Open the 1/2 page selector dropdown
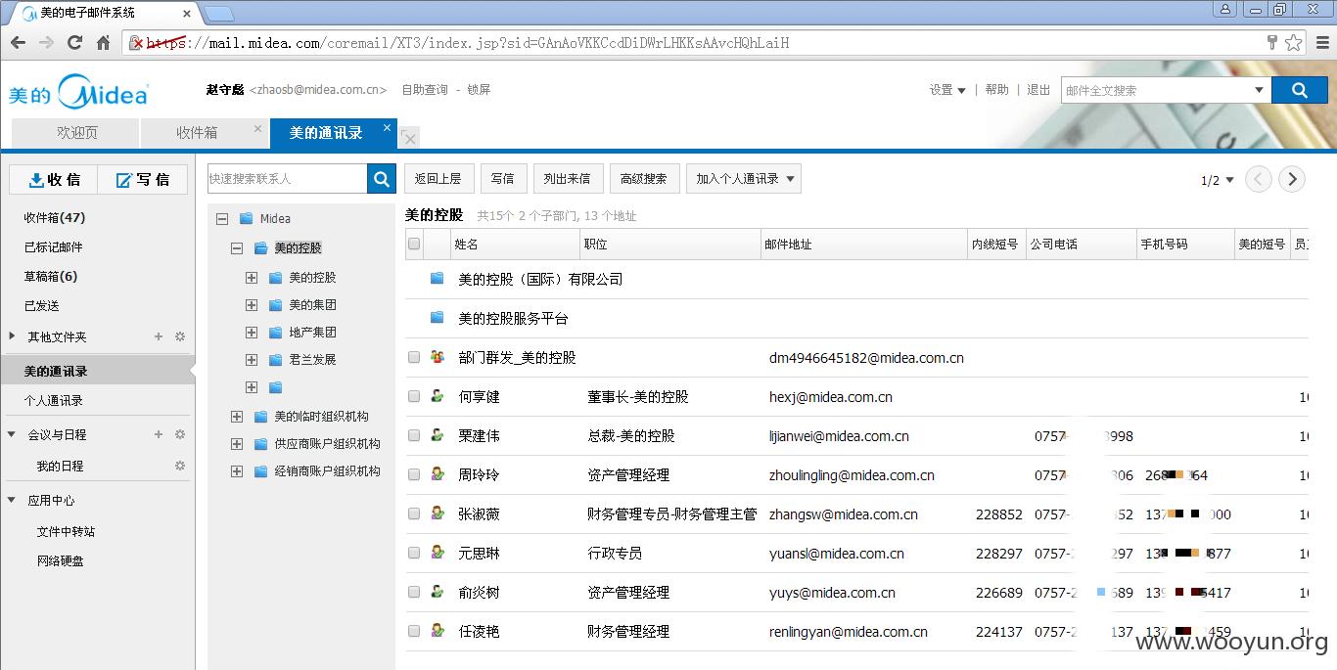The width and height of the screenshot is (1337, 670). (x=1218, y=180)
